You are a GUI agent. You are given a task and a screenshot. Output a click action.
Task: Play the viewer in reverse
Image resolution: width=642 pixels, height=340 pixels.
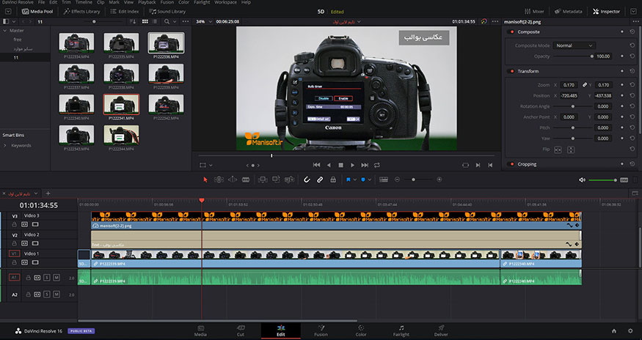pyautogui.click(x=329, y=166)
